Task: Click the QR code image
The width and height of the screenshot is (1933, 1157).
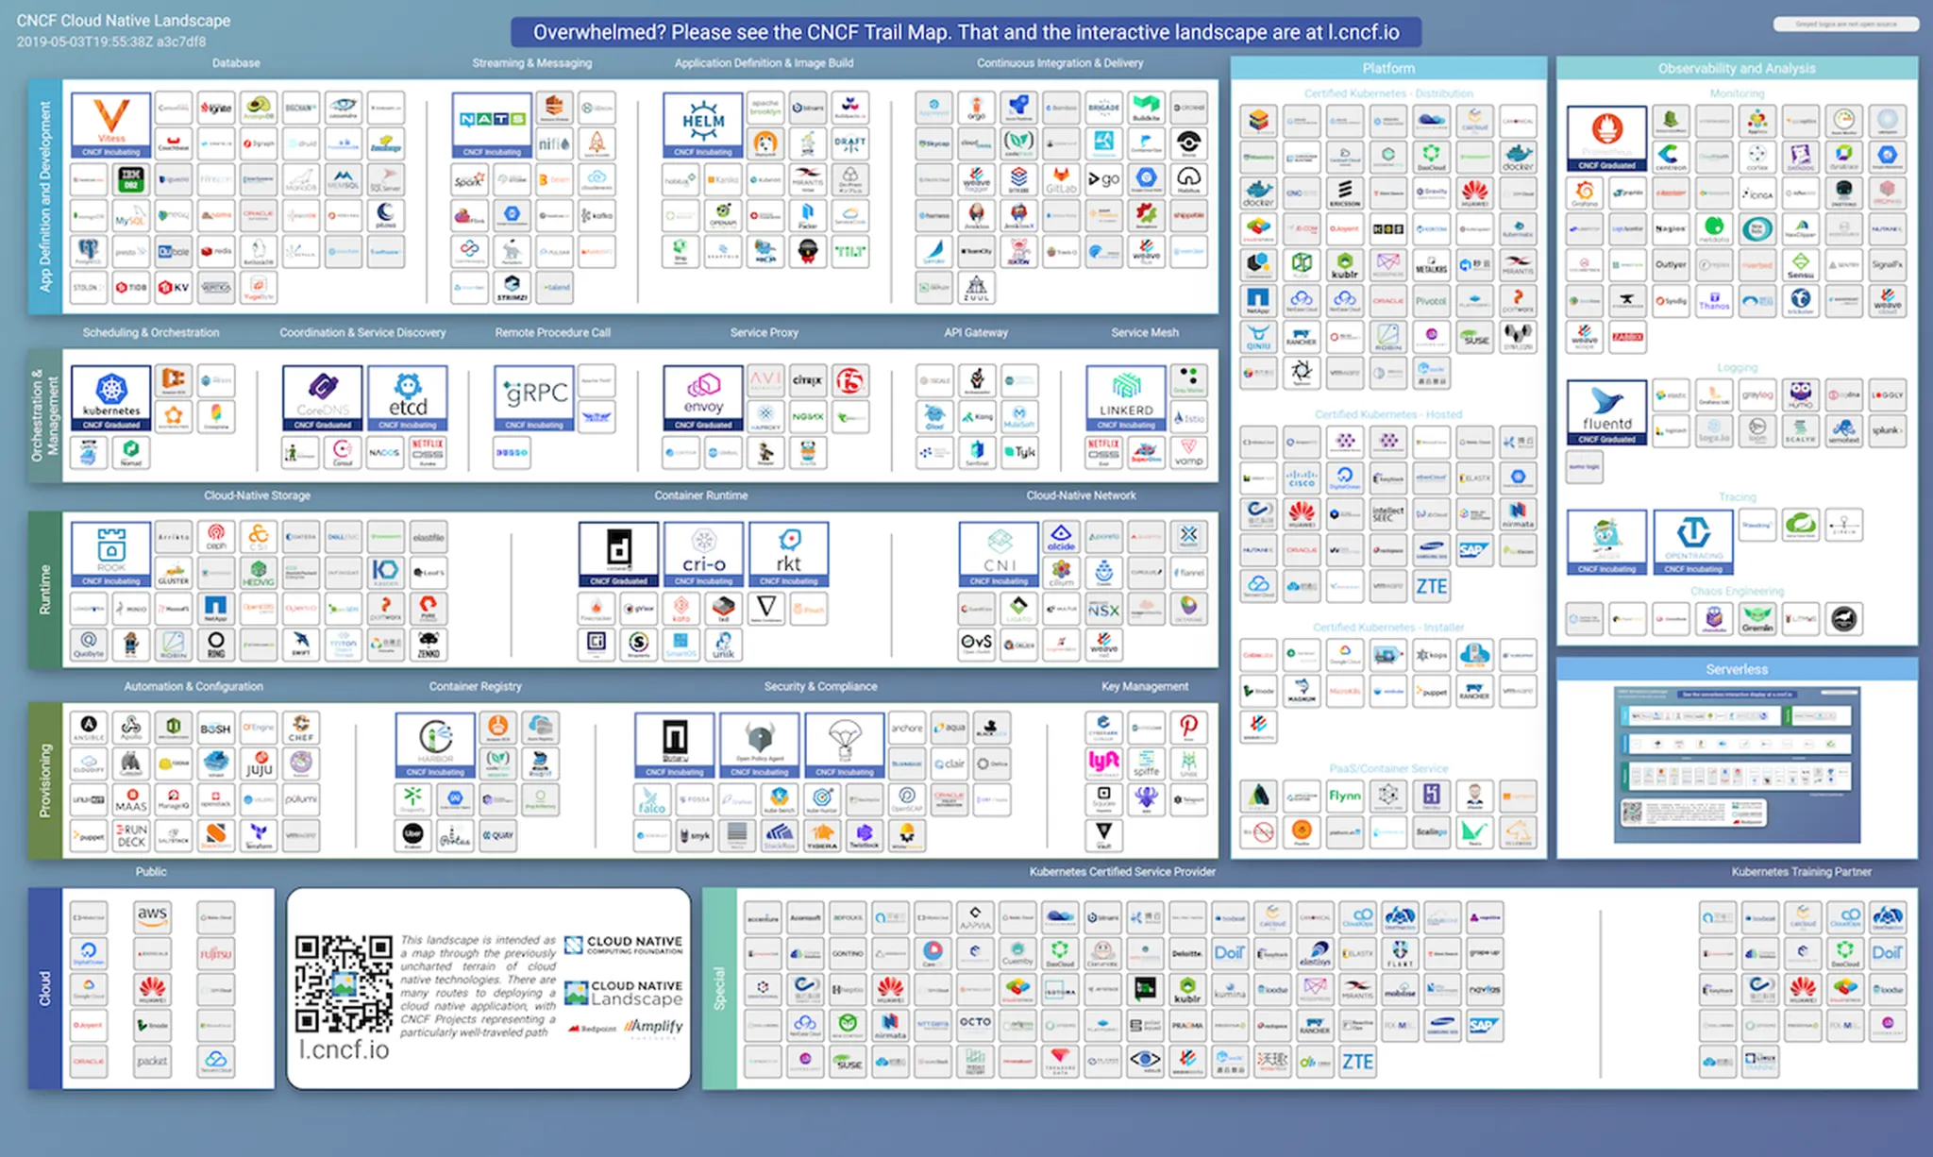Action: [x=344, y=982]
